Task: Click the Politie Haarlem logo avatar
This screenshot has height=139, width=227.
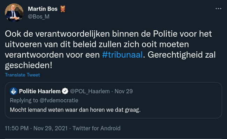Action: tap(14, 91)
